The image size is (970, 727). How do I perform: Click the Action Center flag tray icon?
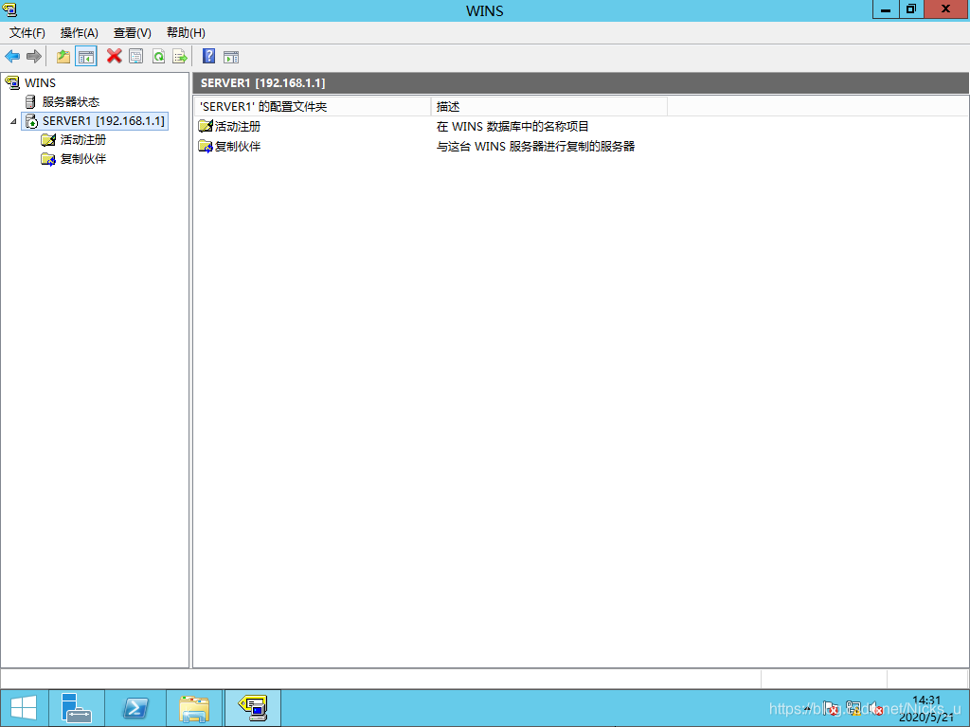tap(831, 708)
